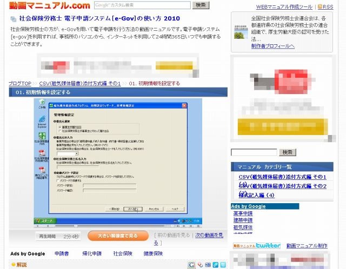Click the video player fast-forward button
Image resolution: width=346 pixels, height=269 pixels.
point(191,226)
